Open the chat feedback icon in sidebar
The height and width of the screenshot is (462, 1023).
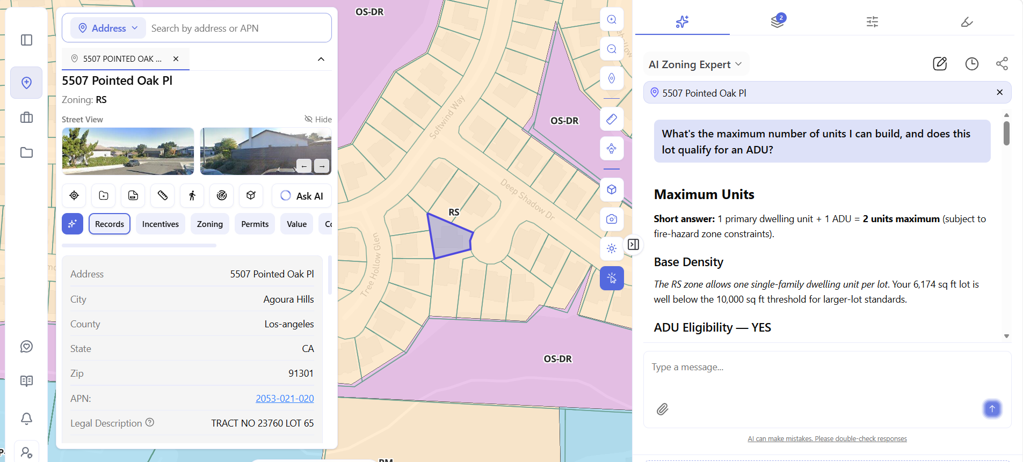pos(26,347)
